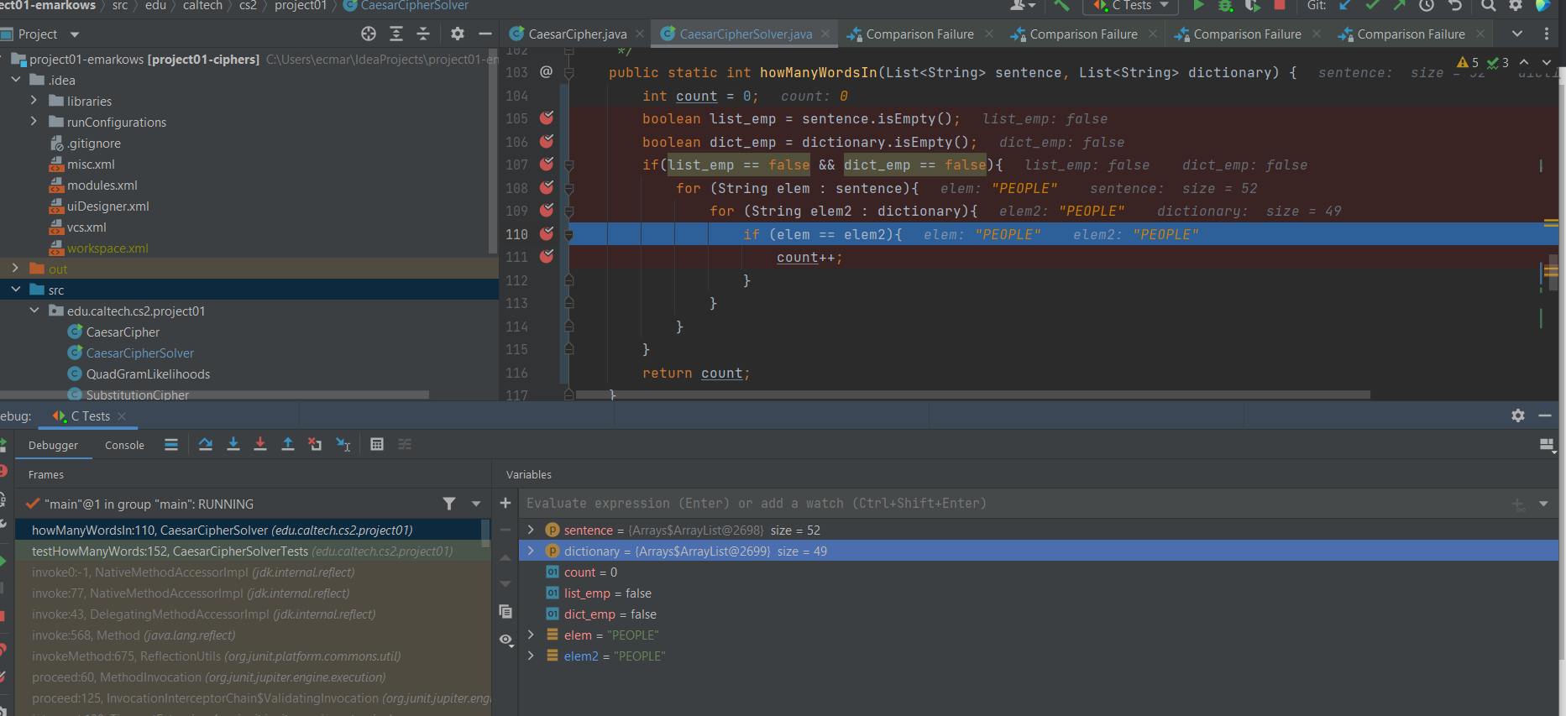Click the Select Opened File target icon
1566x716 pixels.
coord(369,34)
